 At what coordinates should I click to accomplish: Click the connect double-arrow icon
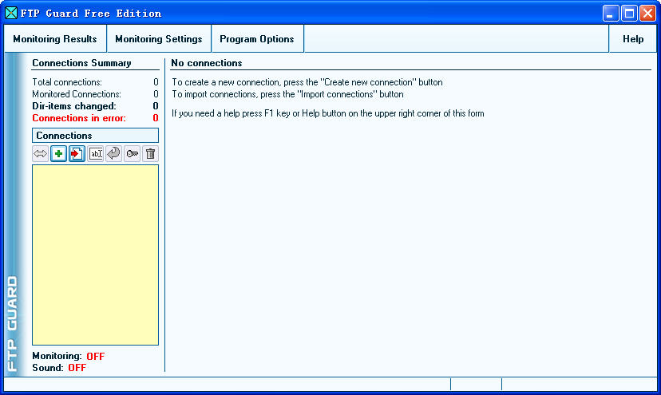(x=41, y=154)
